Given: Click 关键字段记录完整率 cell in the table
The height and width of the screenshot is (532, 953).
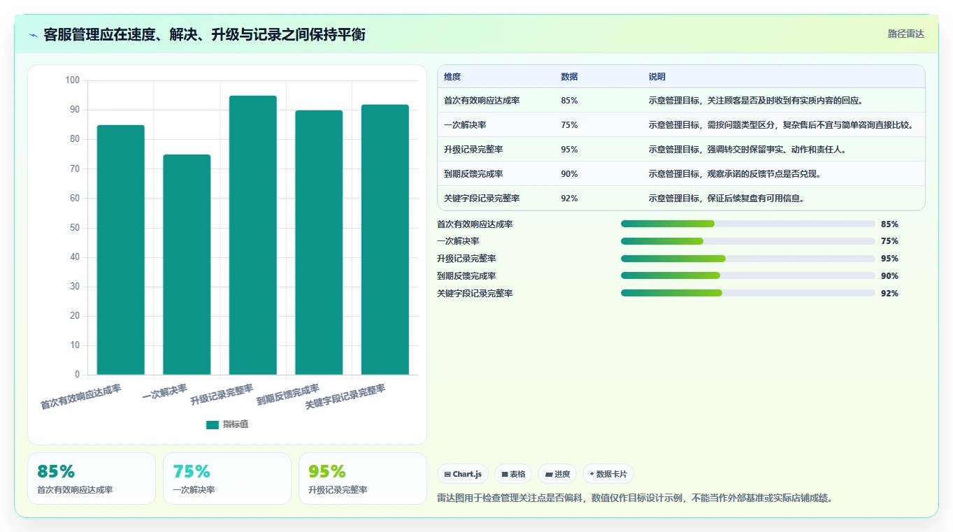Looking at the screenshot, I should [x=482, y=199].
